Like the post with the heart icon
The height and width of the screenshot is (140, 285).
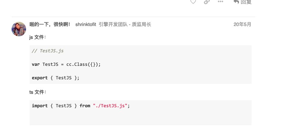click(193, 2)
